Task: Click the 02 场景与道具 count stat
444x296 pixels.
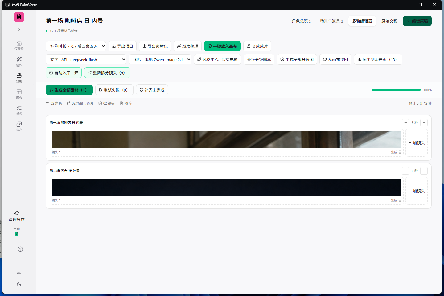Action: point(80,103)
